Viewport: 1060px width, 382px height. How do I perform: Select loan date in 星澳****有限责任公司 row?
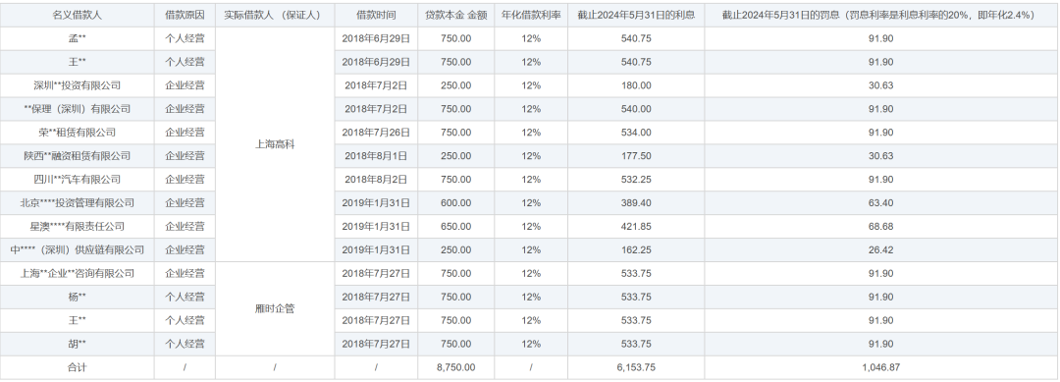click(x=376, y=227)
